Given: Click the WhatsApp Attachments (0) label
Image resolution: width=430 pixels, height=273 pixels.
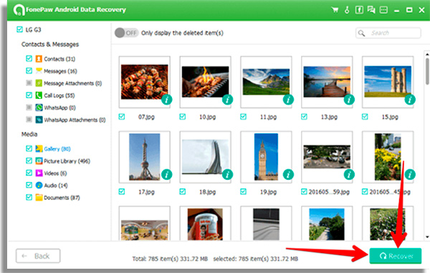Looking at the screenshot, I should pos(75,120).
